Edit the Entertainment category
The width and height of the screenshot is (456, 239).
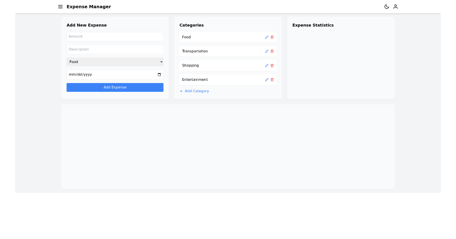[x=266, y=80]
